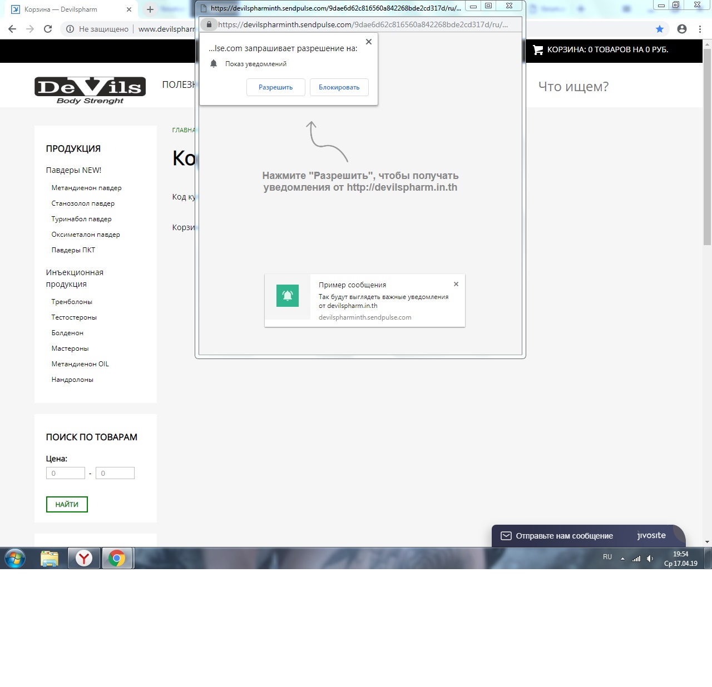The image size is (712, 687).
Task: Open Yandex Browser from the taskbar
Action: 84,558
